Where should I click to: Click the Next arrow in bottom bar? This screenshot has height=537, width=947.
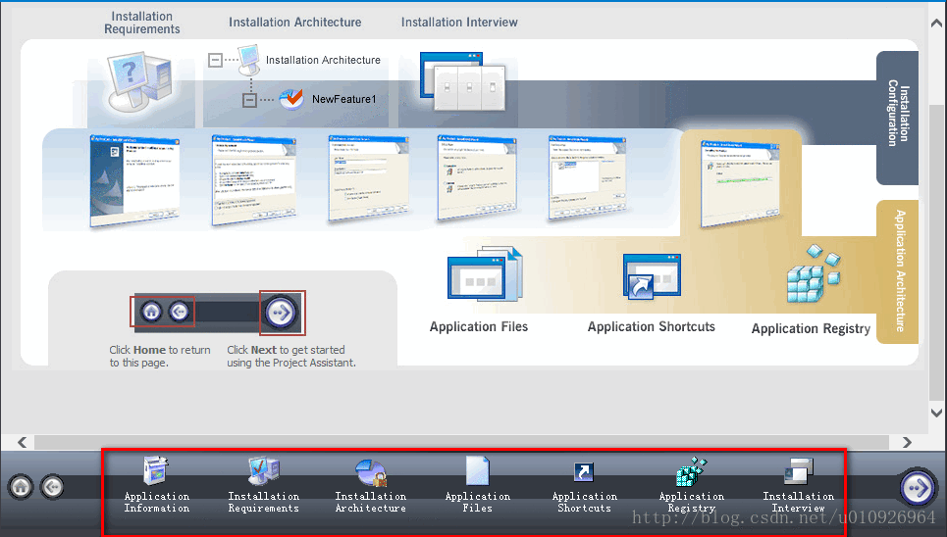tap(917, 486)
